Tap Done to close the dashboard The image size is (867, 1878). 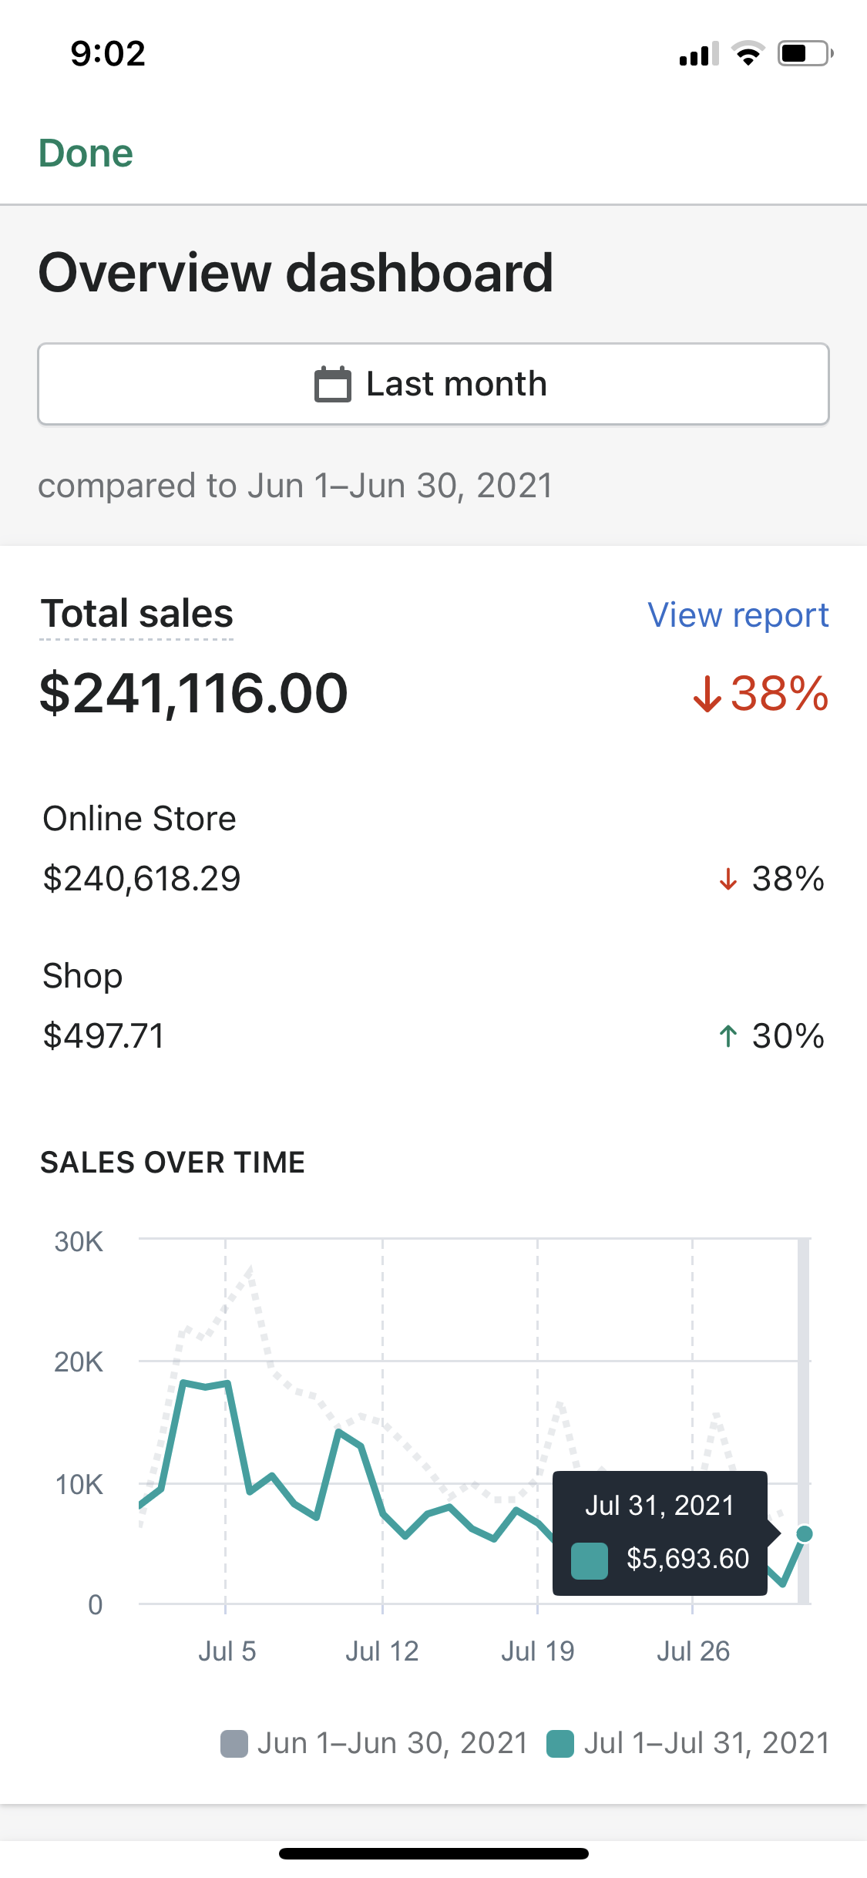pyautogui.click(x=86, y=153)
